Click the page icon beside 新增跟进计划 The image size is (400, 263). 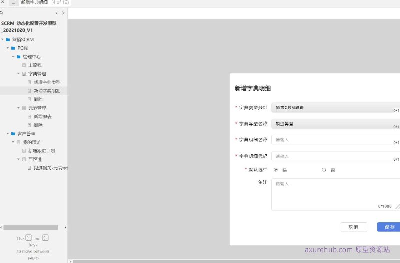pyautogui.click(x=24, y=151)
